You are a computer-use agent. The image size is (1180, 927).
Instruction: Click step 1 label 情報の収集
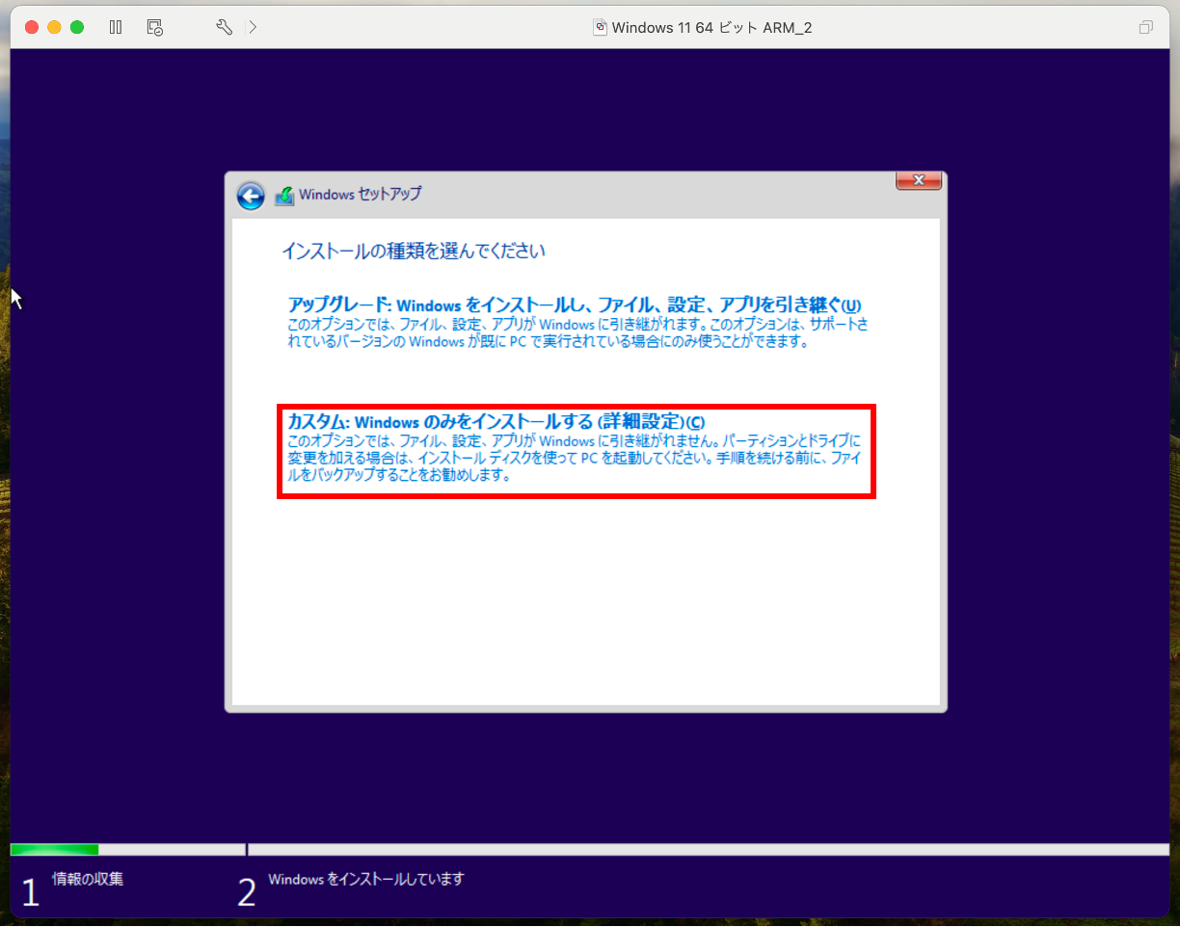(x=88, y=879)
